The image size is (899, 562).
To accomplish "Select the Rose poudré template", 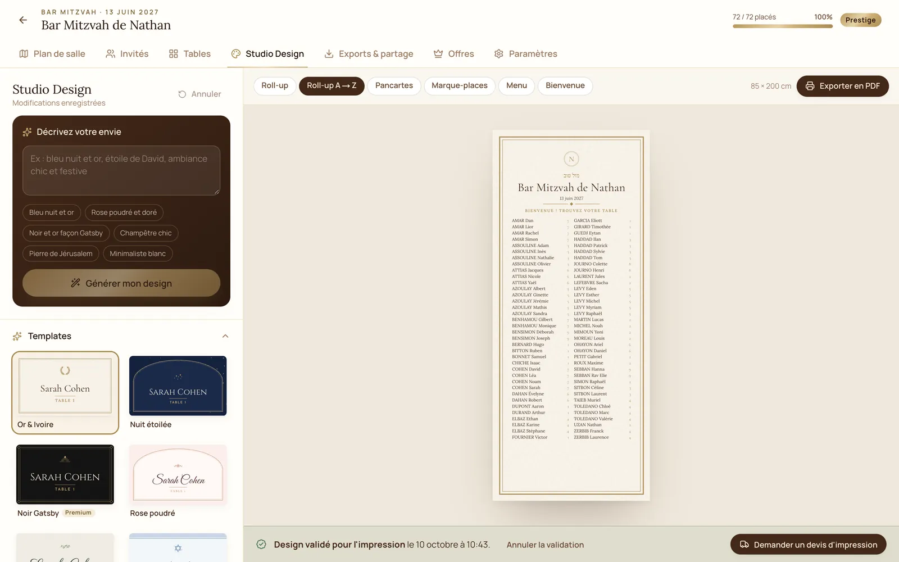I will [178, 482].
